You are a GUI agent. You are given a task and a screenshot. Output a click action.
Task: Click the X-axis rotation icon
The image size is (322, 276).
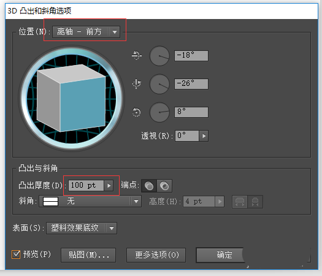pyautogui.click(x=136, y=55)
